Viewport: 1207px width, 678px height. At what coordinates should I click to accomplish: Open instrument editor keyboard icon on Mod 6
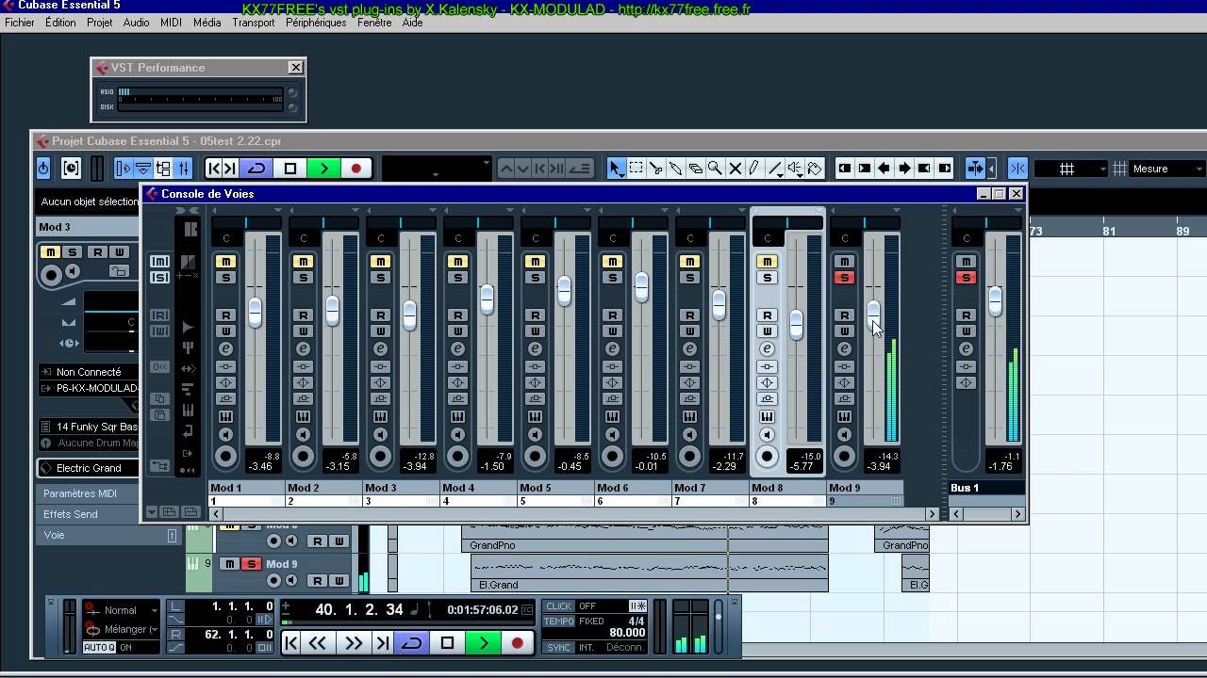(613, 416)
